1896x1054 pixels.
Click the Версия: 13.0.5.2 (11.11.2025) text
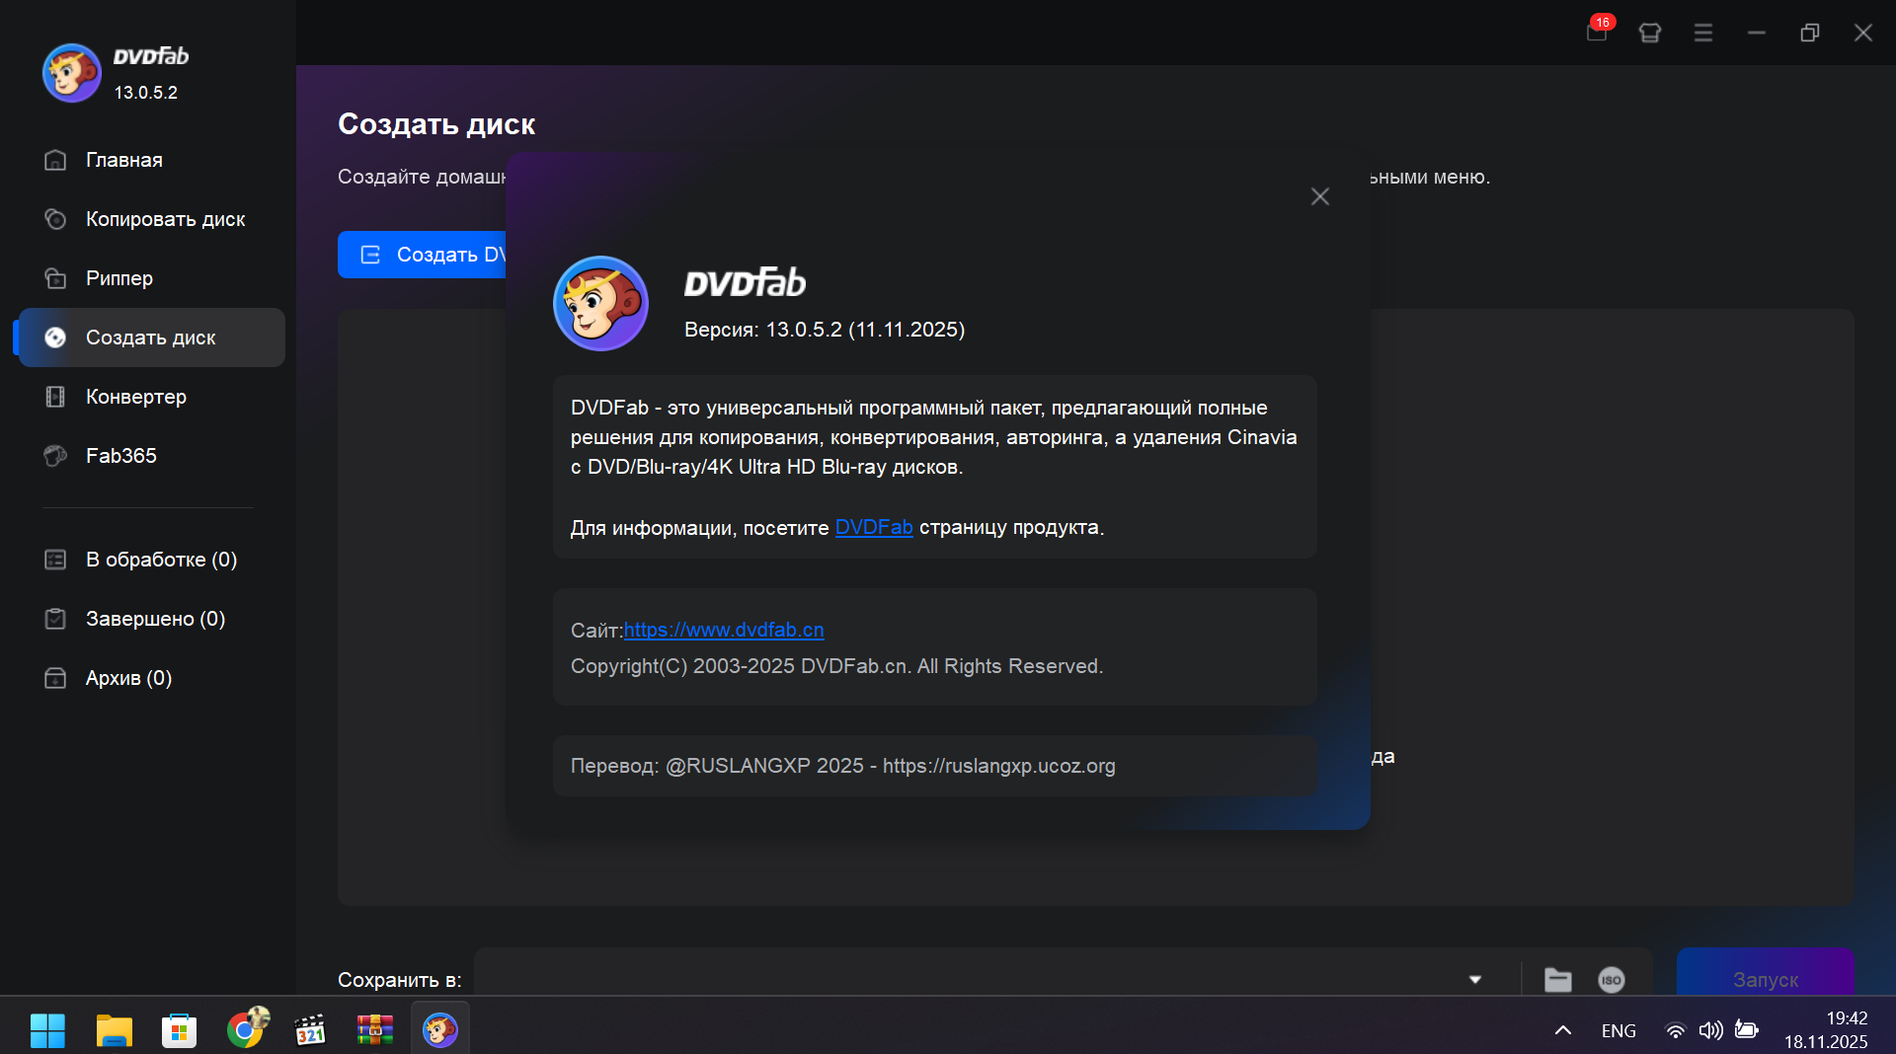[x=825, y=330]
